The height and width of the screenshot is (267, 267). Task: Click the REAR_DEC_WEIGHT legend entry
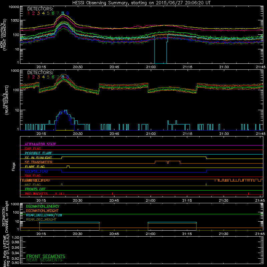(41, 220)
